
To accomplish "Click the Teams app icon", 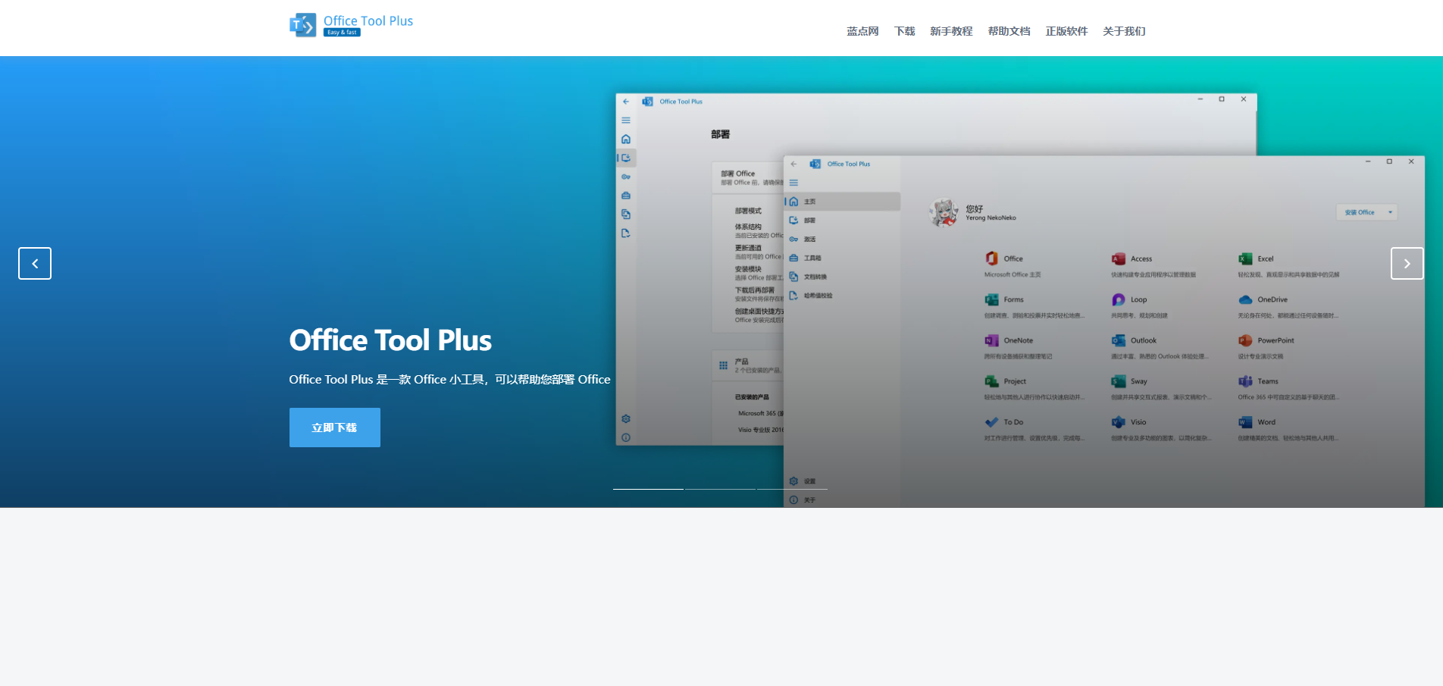I will 1245,381.
